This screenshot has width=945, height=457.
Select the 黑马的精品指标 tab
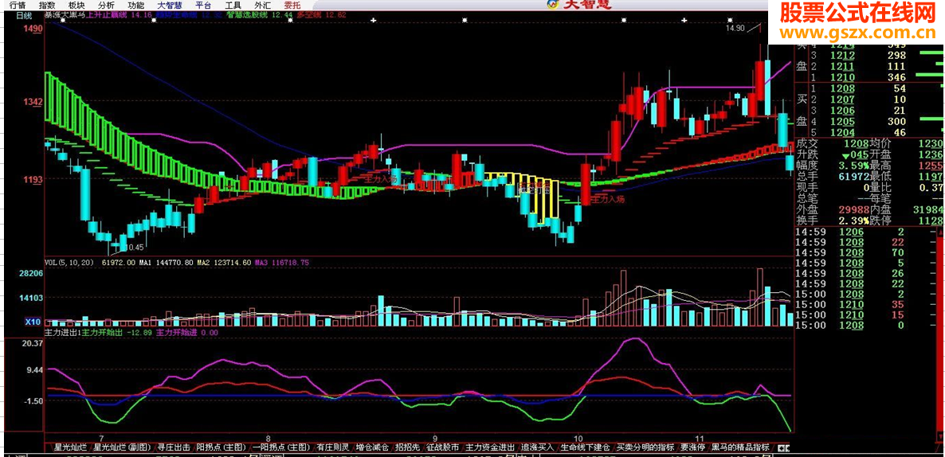pos(740,447)
